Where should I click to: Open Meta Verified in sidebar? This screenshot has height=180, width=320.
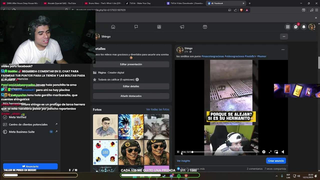pyautogui.click(x=17, y=117)
